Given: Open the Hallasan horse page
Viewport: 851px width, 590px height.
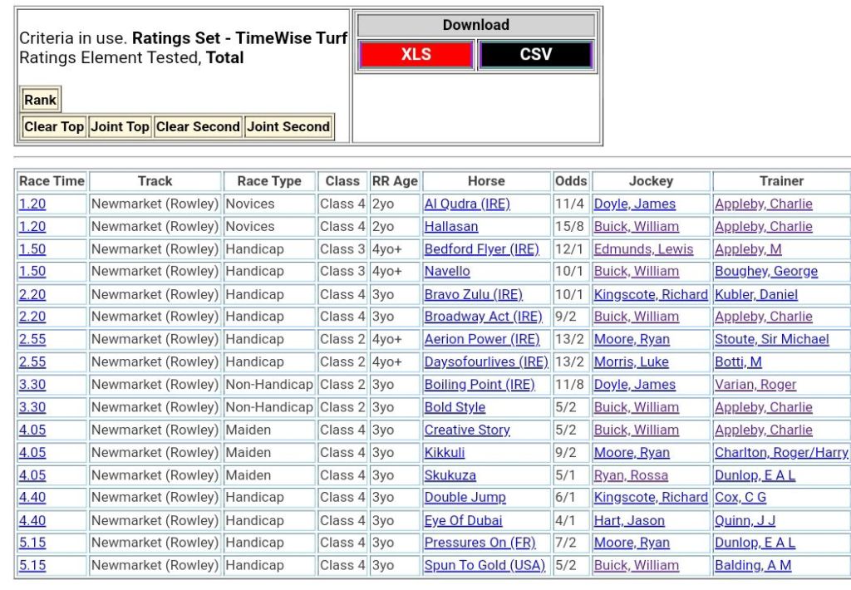Looking at the screenshot, I should click(451, 226).
